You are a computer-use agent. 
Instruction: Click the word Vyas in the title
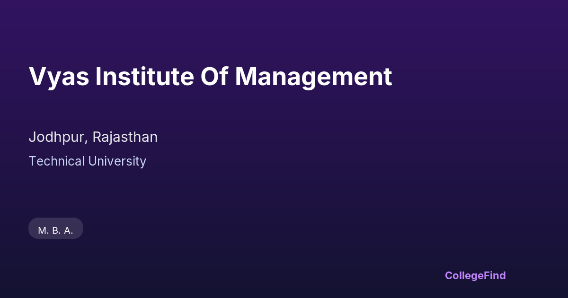pyautogui.click(x=59, y=77)
